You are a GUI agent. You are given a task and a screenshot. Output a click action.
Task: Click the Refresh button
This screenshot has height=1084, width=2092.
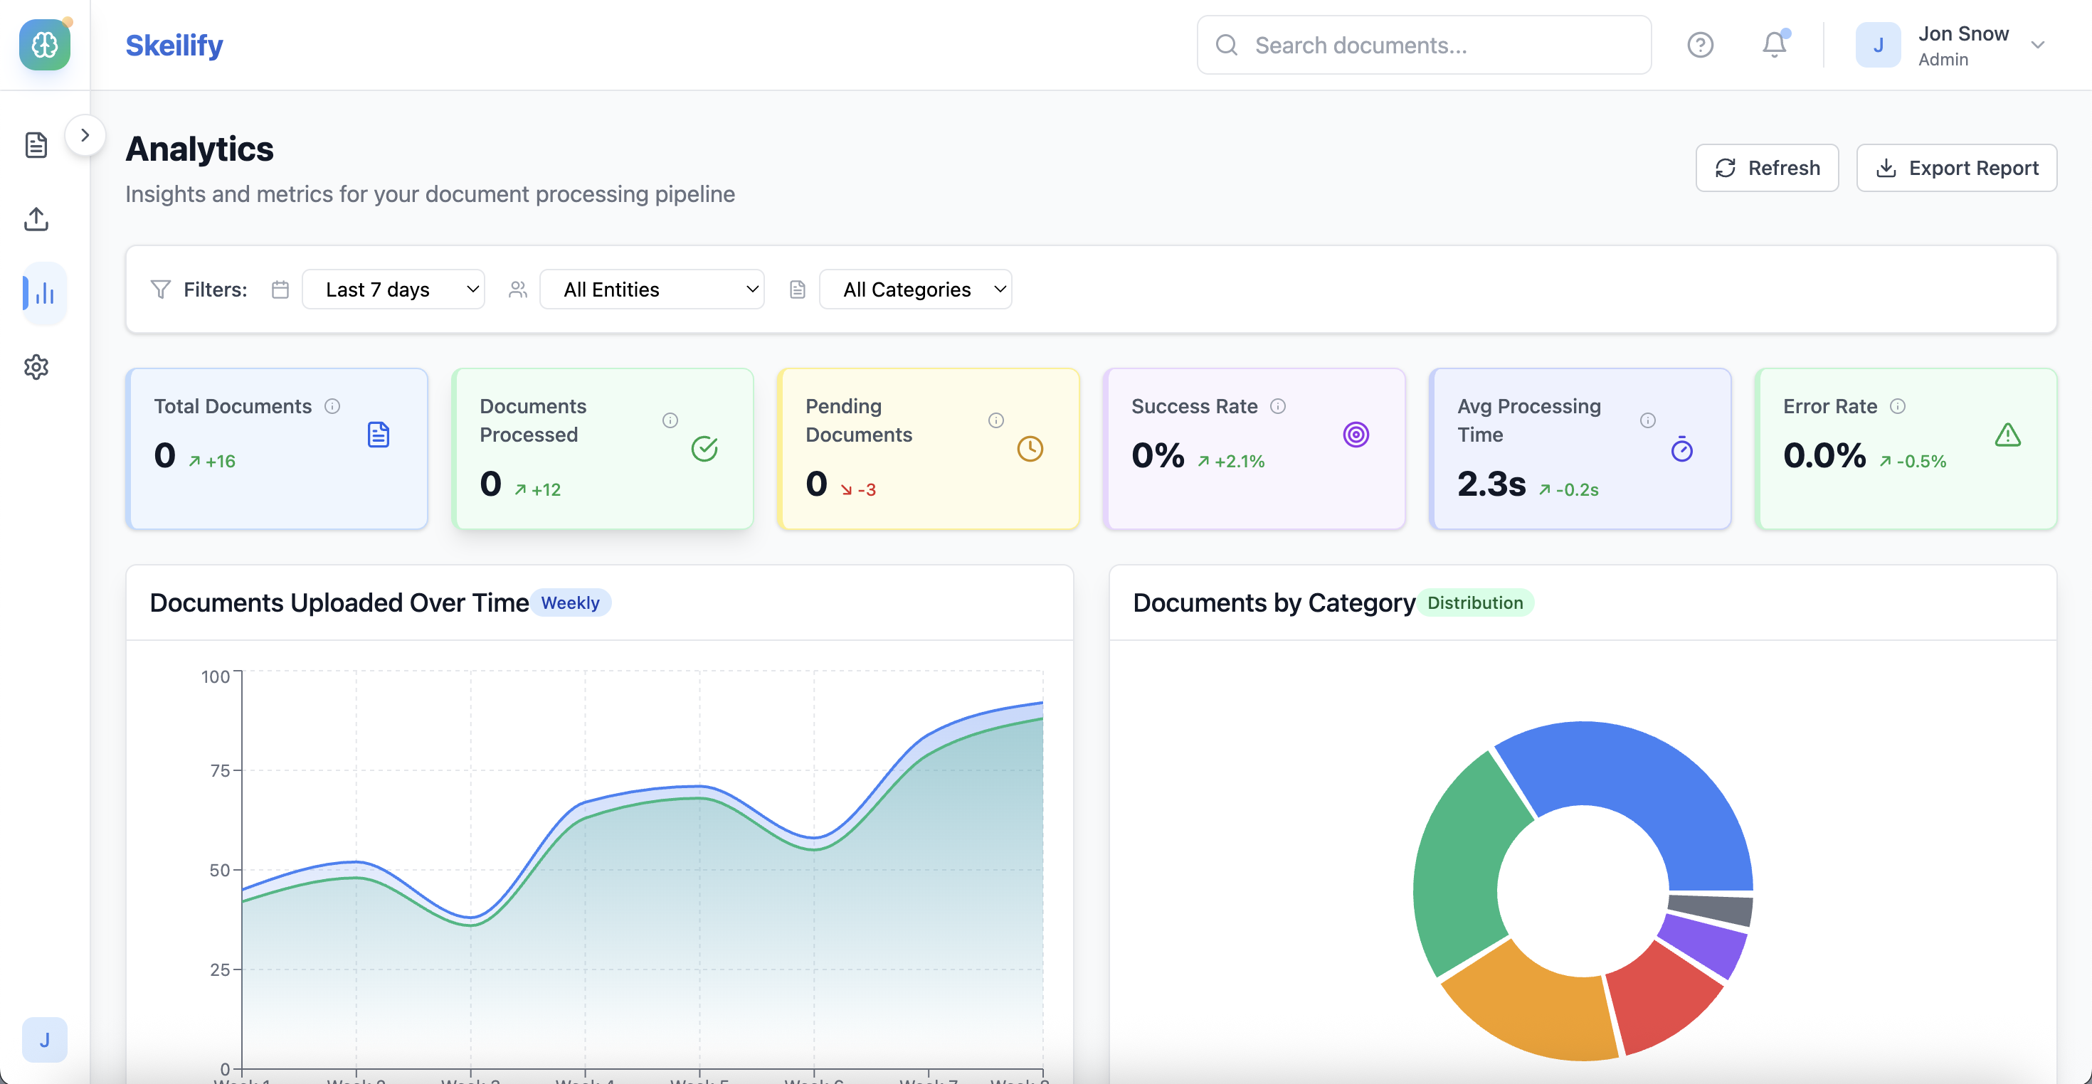tap(1766, 168)
